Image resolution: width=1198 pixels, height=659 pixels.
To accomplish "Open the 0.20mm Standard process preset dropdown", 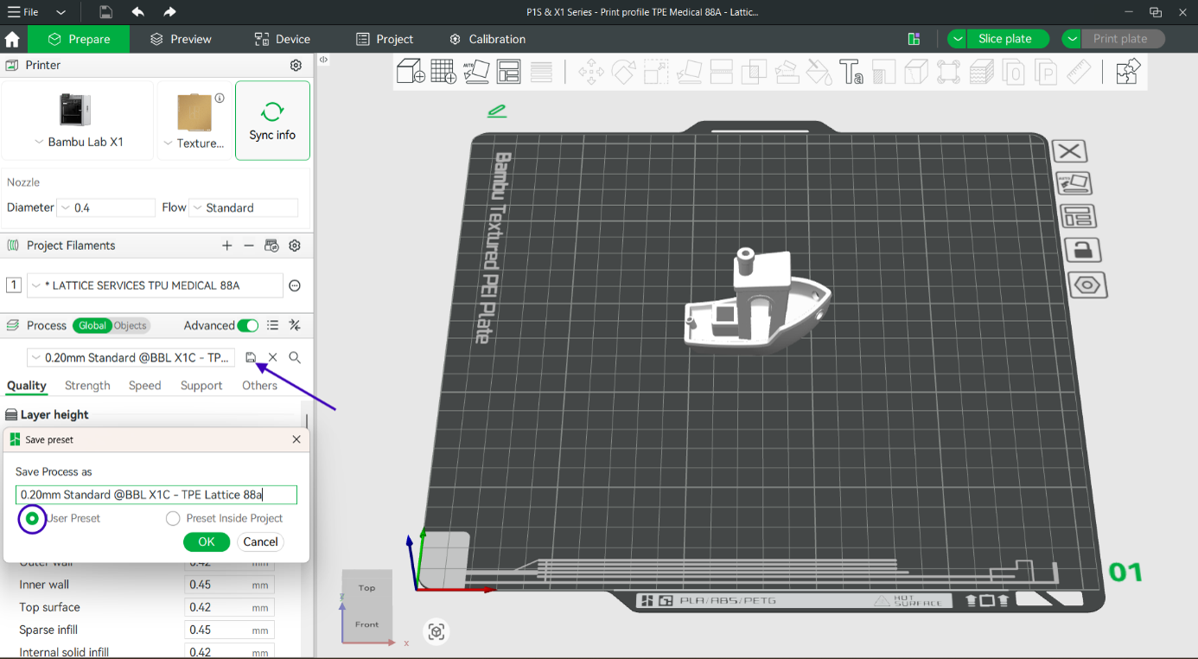I will (x=131, y=357).
